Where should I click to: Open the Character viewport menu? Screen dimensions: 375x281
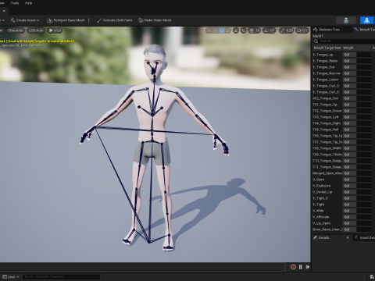(x=16, y=30)
